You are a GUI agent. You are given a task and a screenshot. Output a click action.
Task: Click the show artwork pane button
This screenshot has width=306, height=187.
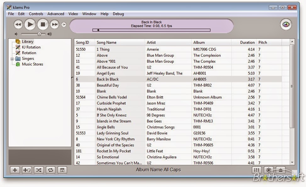(62, 170)
